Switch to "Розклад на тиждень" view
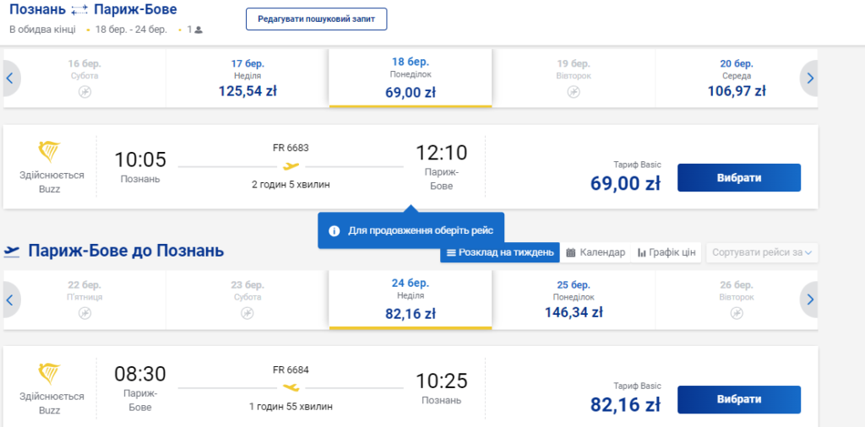The image size is (865, 427). (499, 252)
